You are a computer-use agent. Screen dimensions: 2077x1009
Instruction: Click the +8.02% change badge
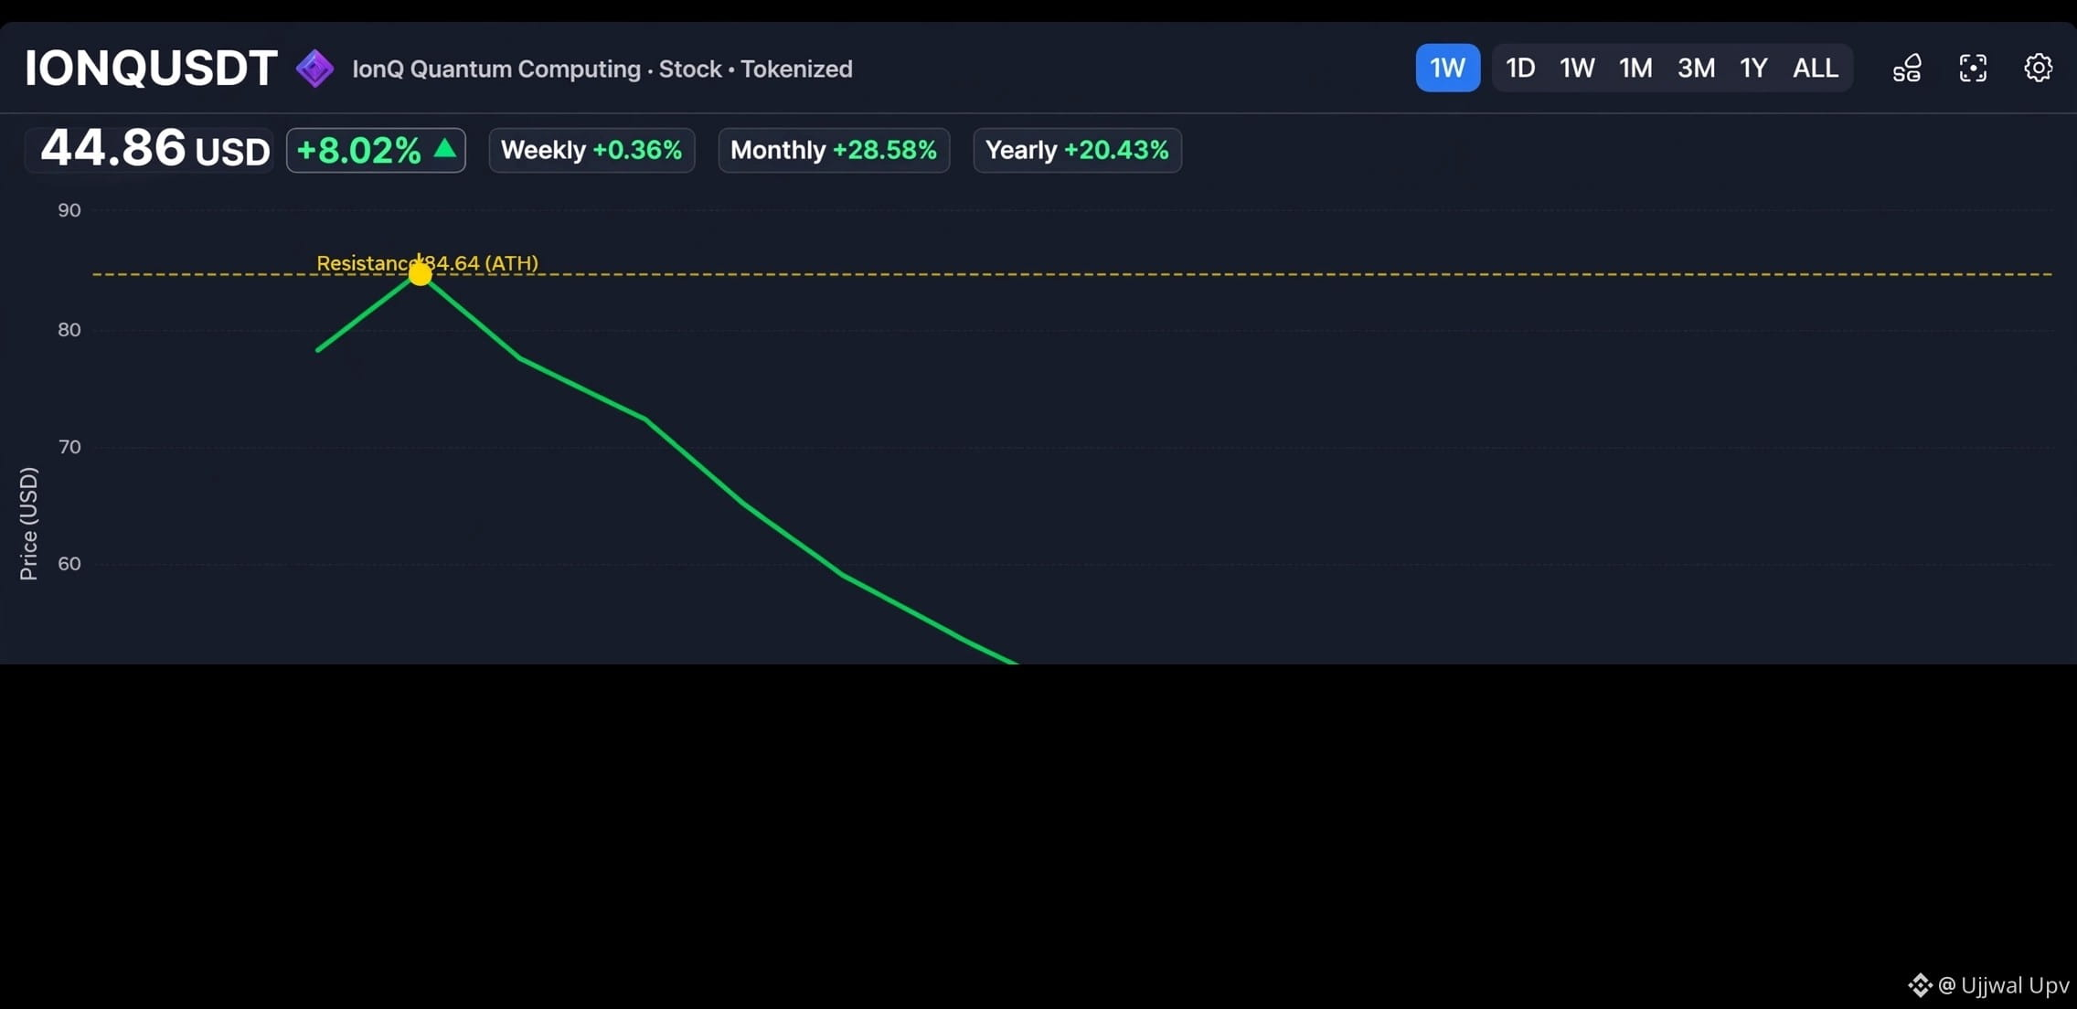376,150
